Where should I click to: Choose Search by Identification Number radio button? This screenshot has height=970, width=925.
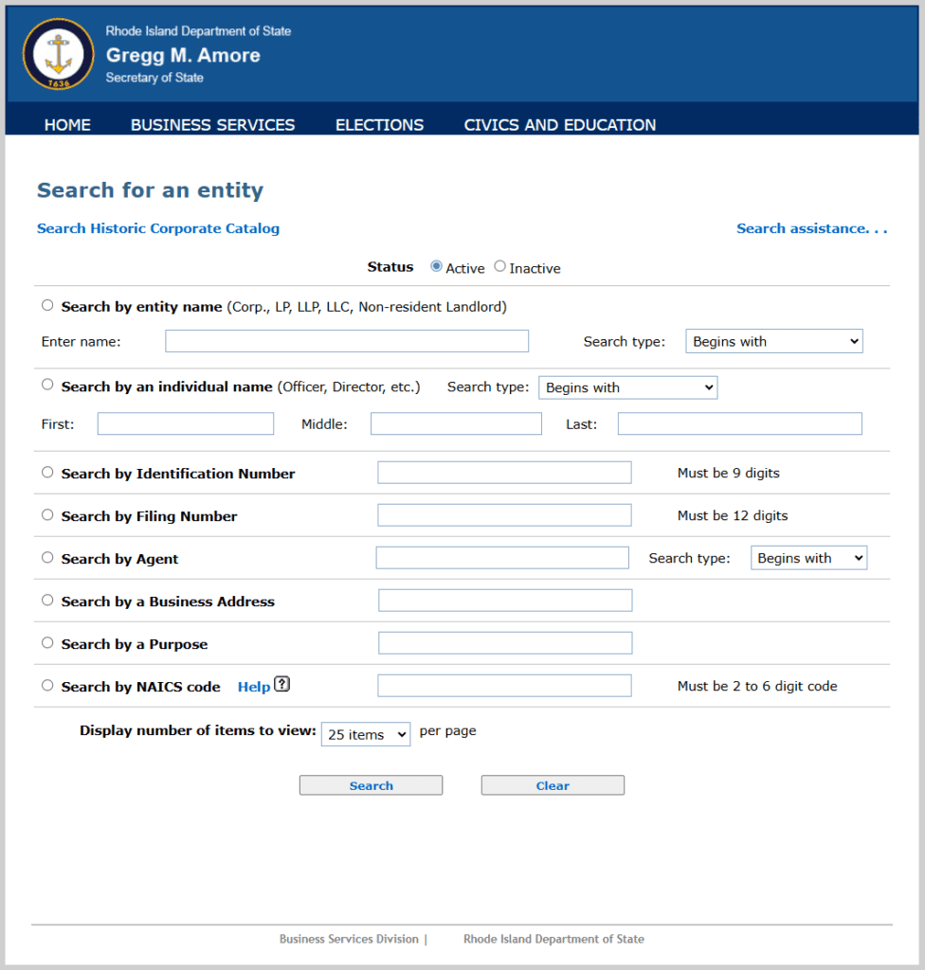[x=47, y=473]
